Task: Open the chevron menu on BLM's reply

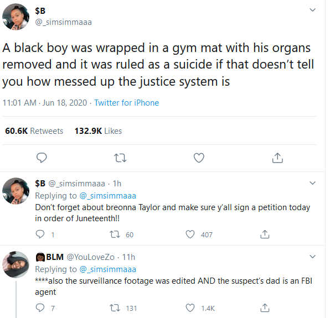Action: tap(312, 256)
